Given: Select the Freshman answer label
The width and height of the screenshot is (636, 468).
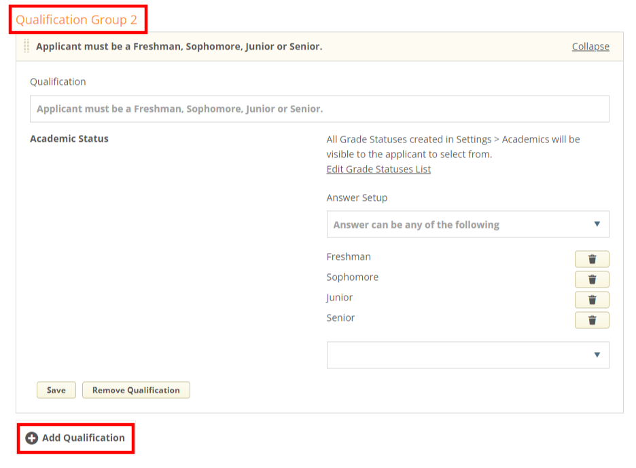Looking at the screenshot, I should click(x=349, y=257).
